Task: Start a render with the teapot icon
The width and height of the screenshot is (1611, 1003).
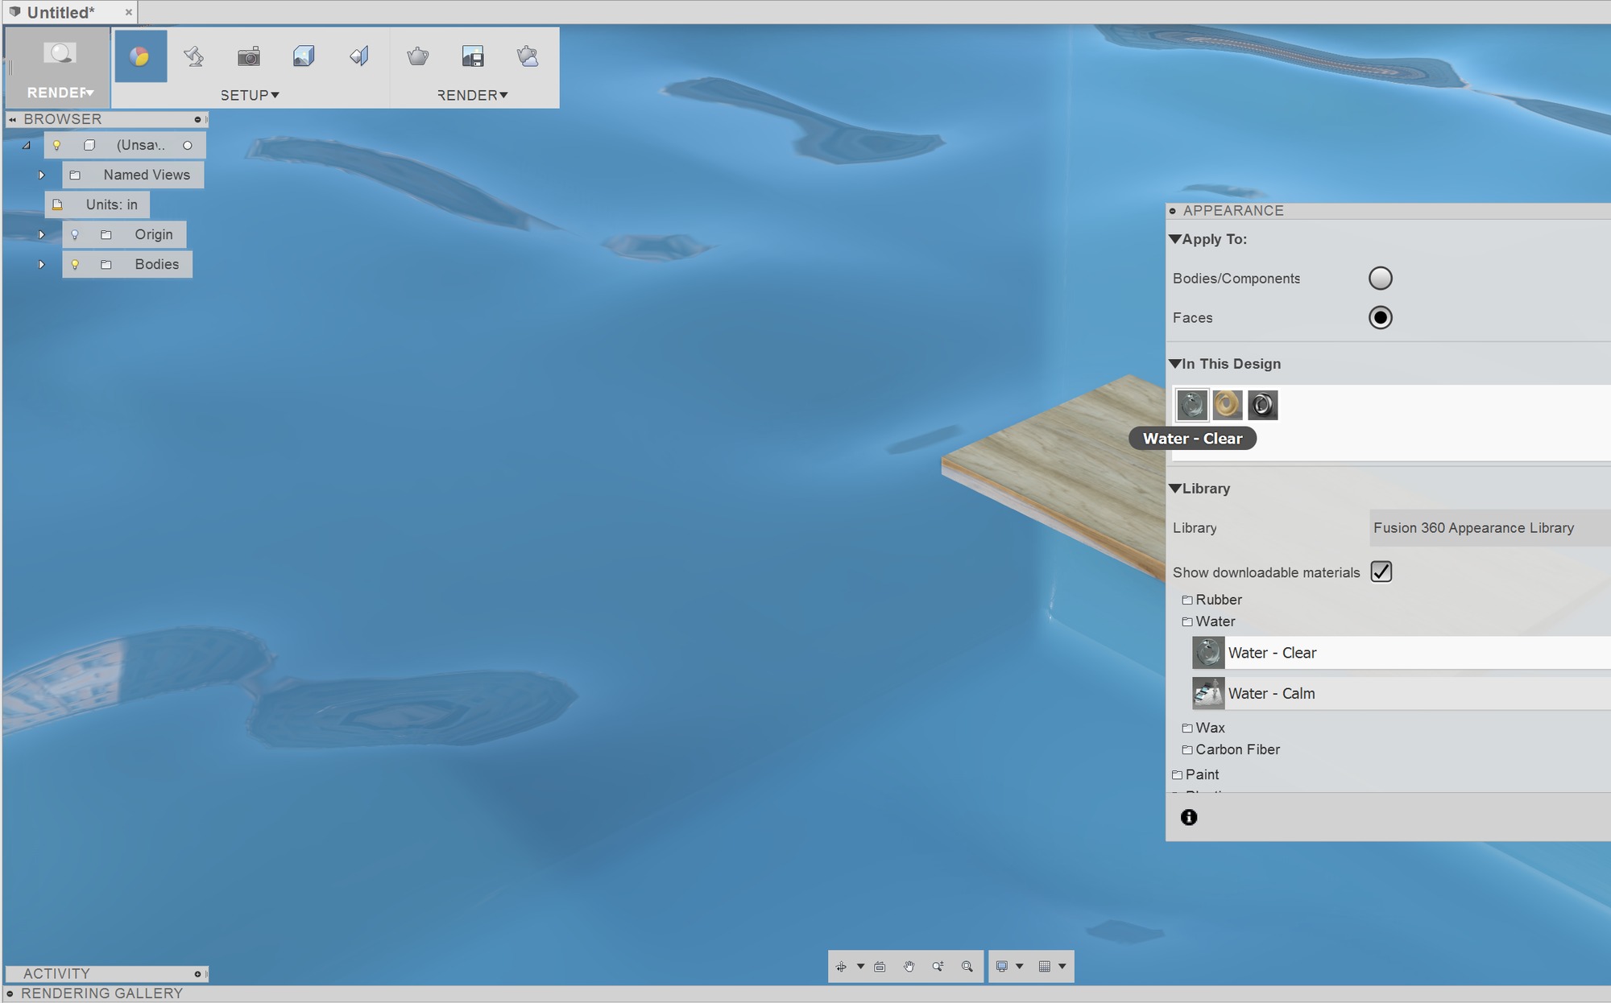Action: pyautogui.click(x=417, y=56)
